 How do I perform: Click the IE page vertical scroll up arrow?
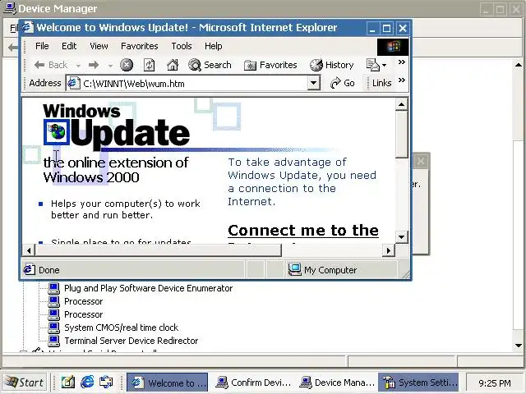(401, 104)
